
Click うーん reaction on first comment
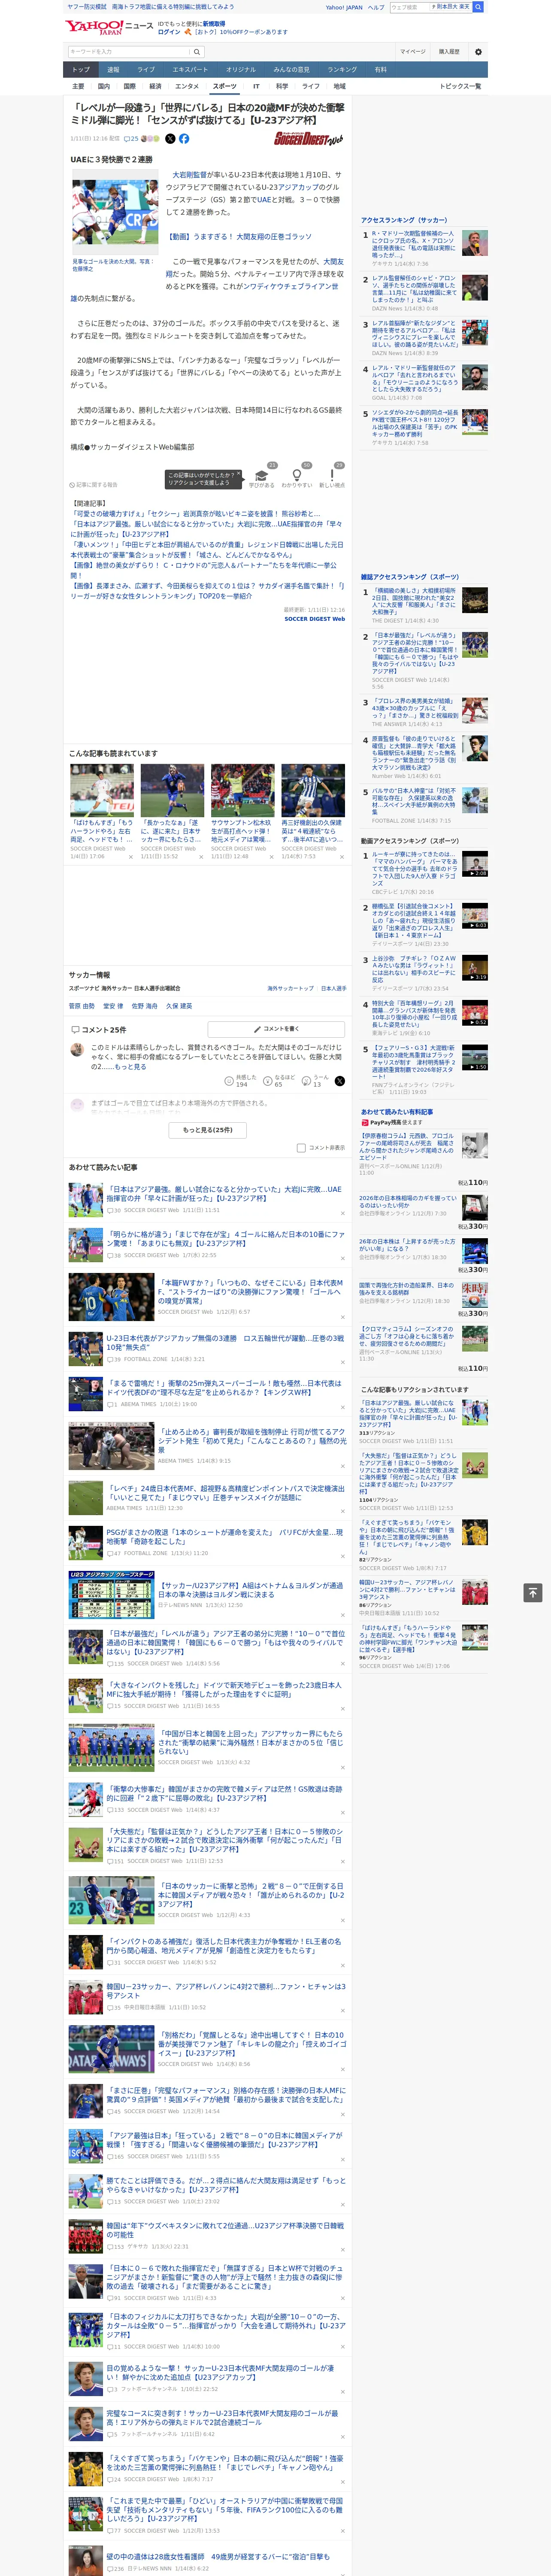[x=316, y=1081]
